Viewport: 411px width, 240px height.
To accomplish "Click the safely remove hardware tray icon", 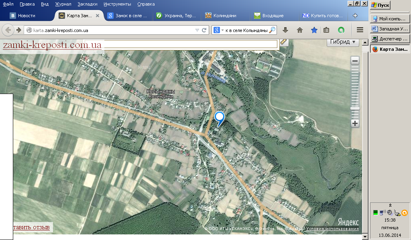I will (397, 213).
